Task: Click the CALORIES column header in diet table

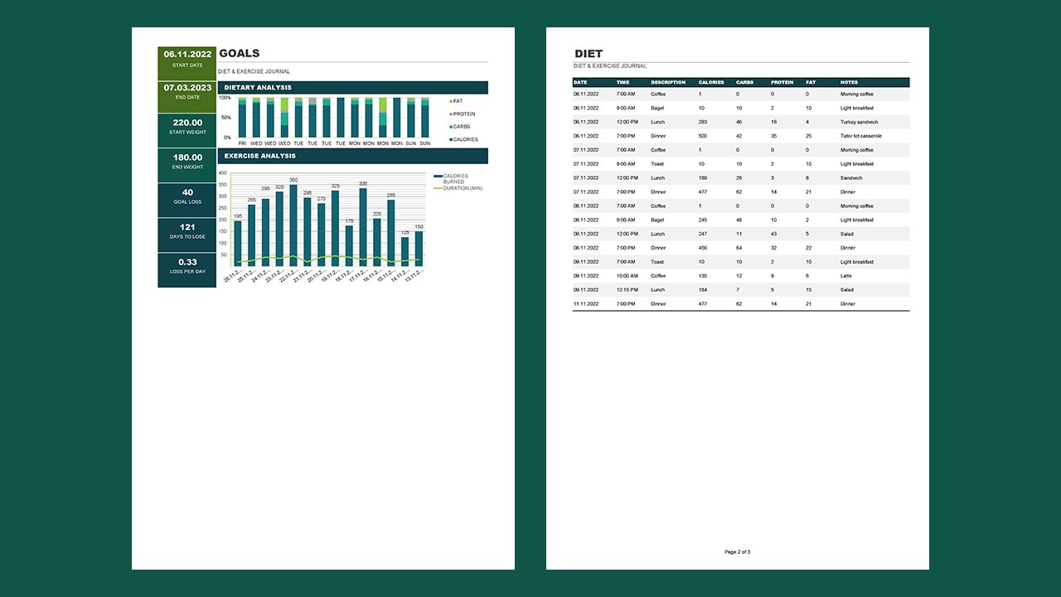Action: point(710,82)
